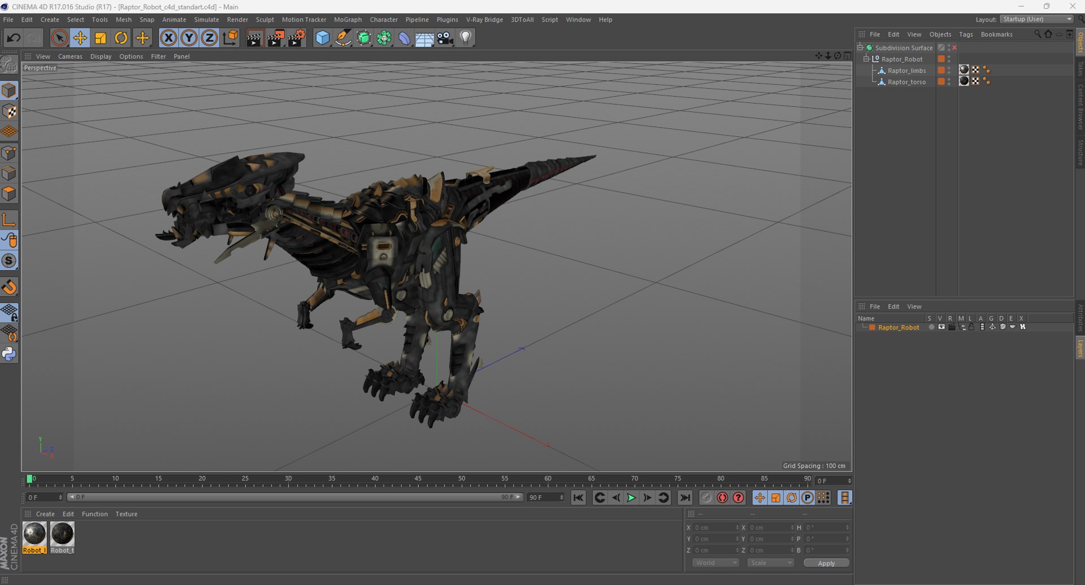Select Raptor_torso object in tree
This screenshot has width=1085, height=585.
point(906,82)
